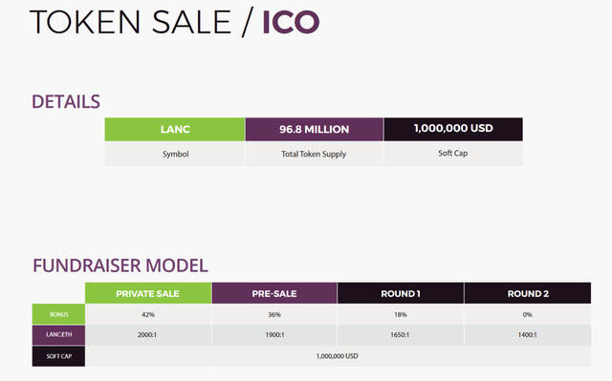
Task: Click the 0% Round 2 bonus cell
Action: (x=528, y=314)
